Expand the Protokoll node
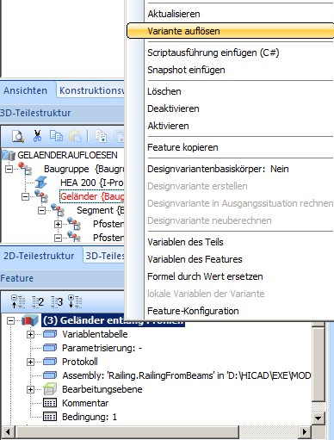Viewport: 334px width, 440px height. tap(30, 362)
